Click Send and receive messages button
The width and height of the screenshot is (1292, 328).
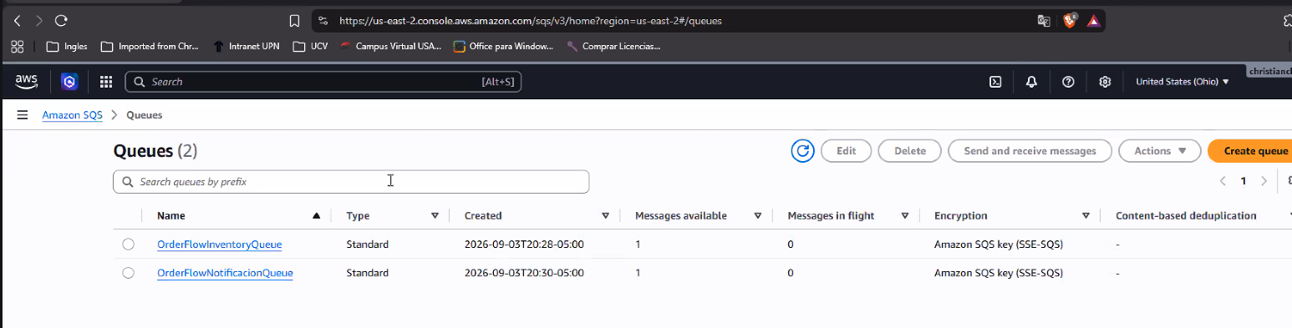[1030, 151]
